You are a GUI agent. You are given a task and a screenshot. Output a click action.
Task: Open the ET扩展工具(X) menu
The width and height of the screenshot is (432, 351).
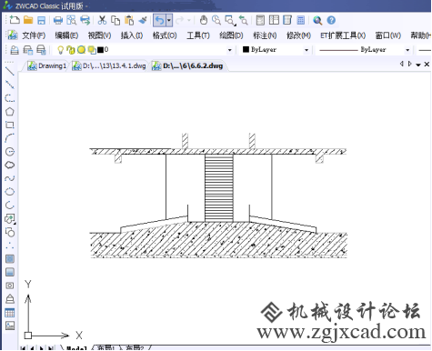tap(343, 35)
